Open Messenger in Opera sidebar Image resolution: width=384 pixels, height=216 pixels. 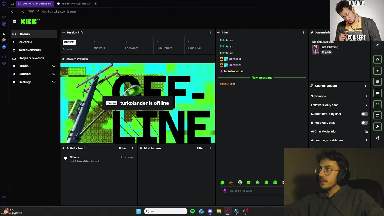click(4, 47)
